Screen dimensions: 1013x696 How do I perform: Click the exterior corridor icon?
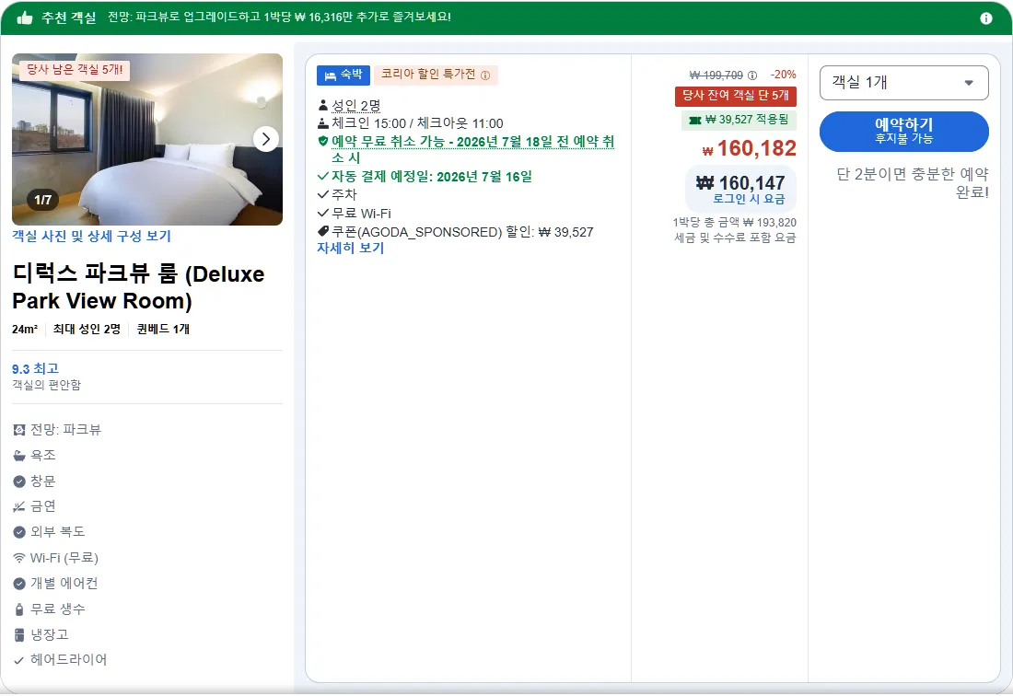(19, 532)
